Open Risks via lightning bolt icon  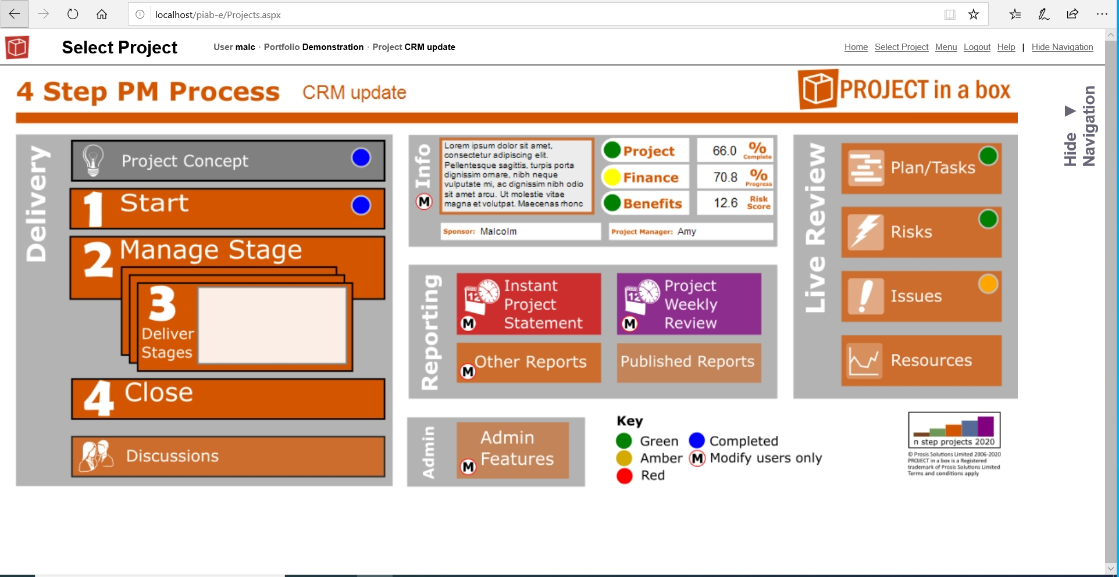865,232
